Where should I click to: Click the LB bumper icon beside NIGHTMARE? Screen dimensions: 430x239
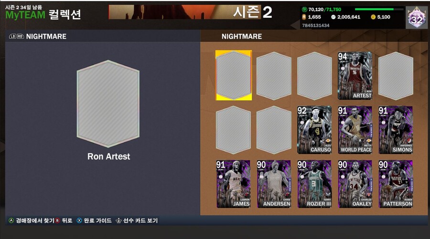tap(12, 36)
